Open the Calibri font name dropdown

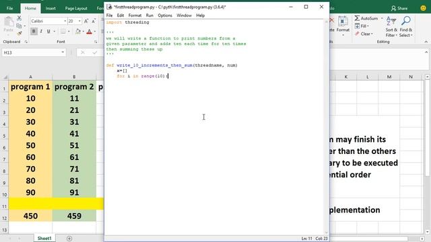pyautogui.click(x=65, y=21)
